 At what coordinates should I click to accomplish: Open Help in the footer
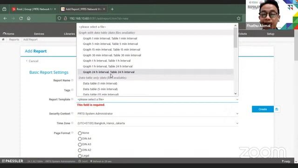286,161
